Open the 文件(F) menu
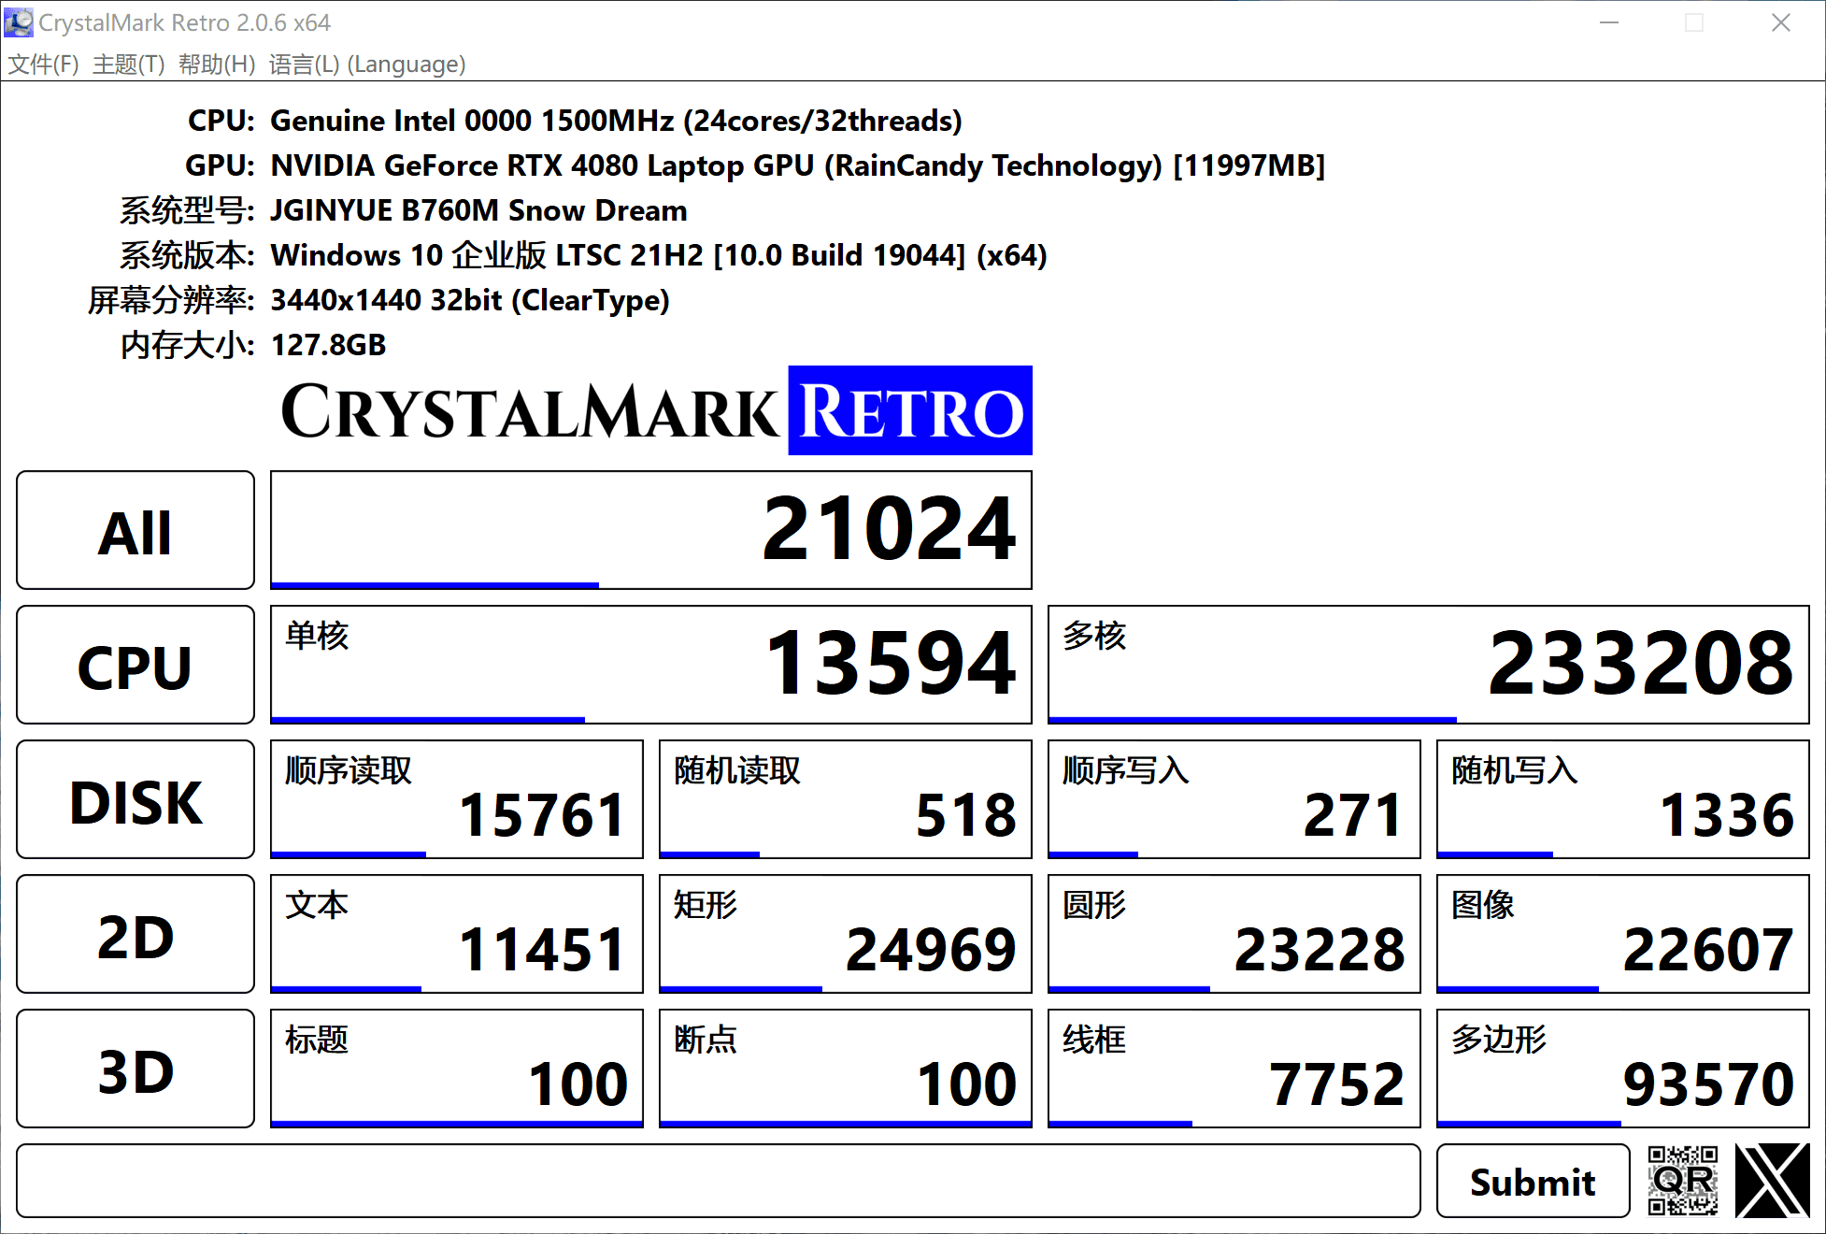Screen dimensions: 1826x1234 pos(43,65)
